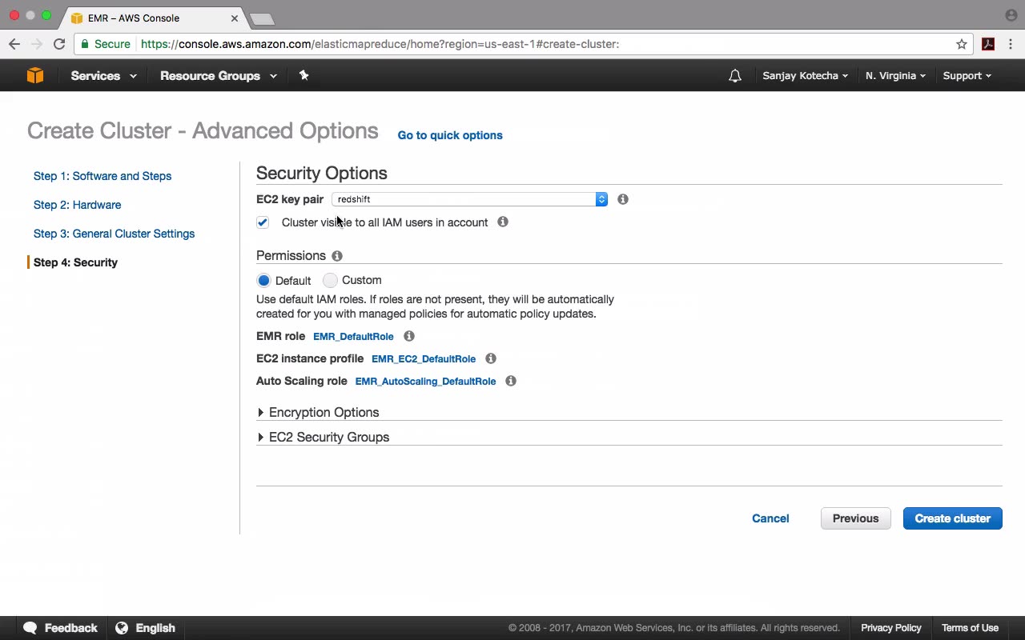Expand the Encryption Options section

click(x=324, y=412)
